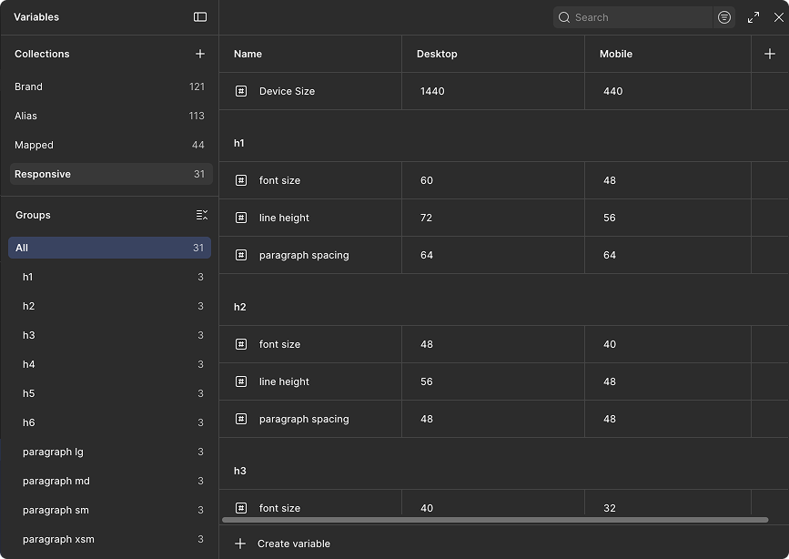This screenshot has width=789, height=559.
Task: Click the h2 group heading in table
Action: point(240,307)
